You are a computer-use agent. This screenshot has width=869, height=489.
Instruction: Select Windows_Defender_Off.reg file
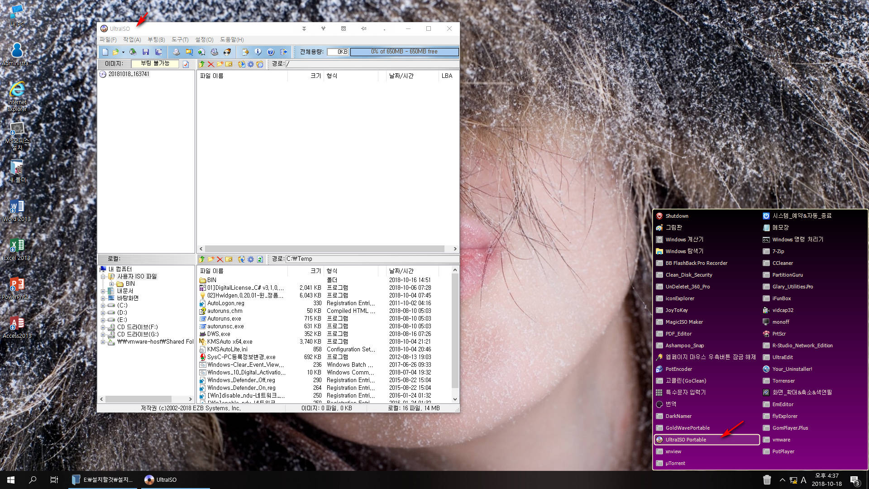241,380
